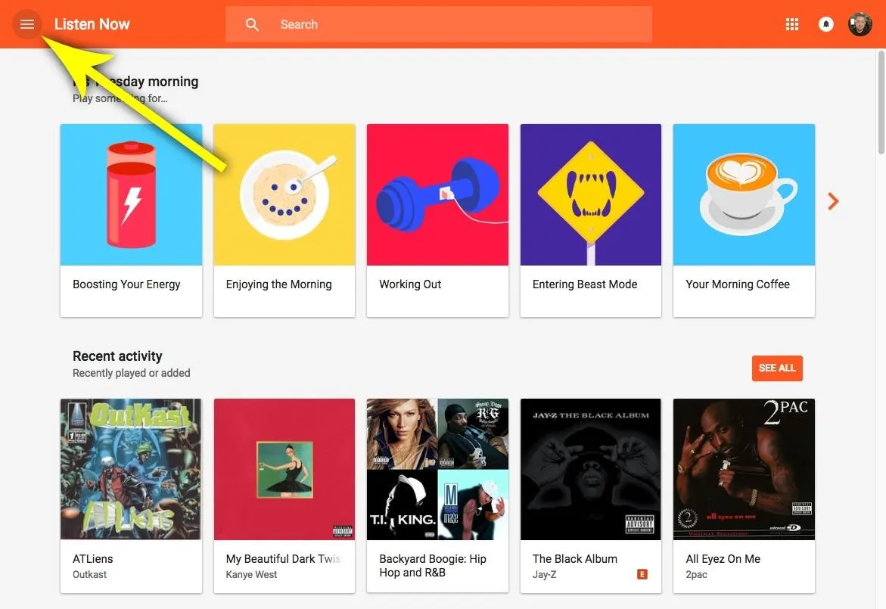Open the All Eyez On Me cover
The width and height of the screenshot is (886, 609).
tap(744, 469)
